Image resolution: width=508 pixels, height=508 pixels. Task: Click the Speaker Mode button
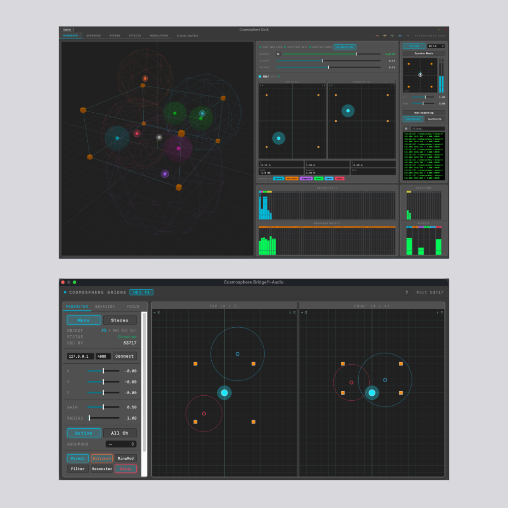click(424, 53)
